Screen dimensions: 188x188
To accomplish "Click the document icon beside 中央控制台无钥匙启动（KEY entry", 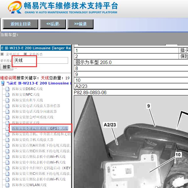I will [8, 168].
